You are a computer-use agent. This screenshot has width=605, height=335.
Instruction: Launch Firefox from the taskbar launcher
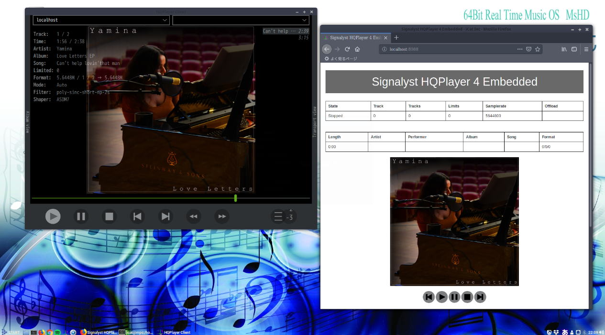click(42, 332)
